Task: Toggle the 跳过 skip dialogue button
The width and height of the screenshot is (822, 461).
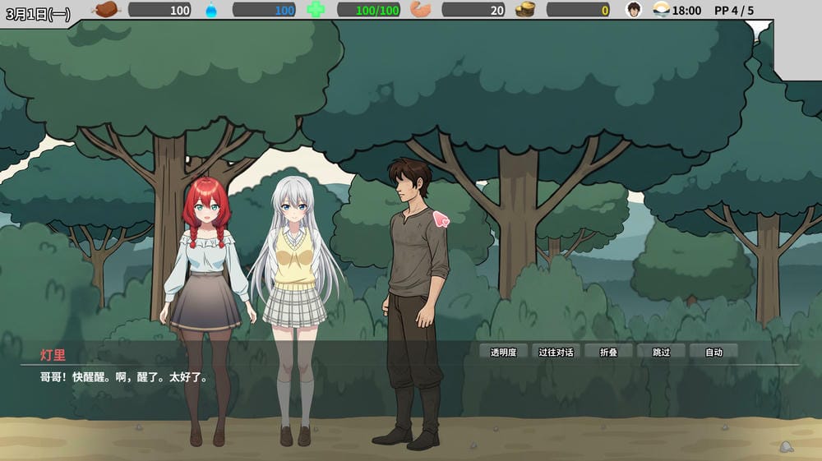Action: pos(661,352)
